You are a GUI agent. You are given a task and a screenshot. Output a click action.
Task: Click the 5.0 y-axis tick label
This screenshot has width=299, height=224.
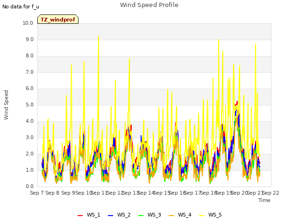[x=29, y=105]
